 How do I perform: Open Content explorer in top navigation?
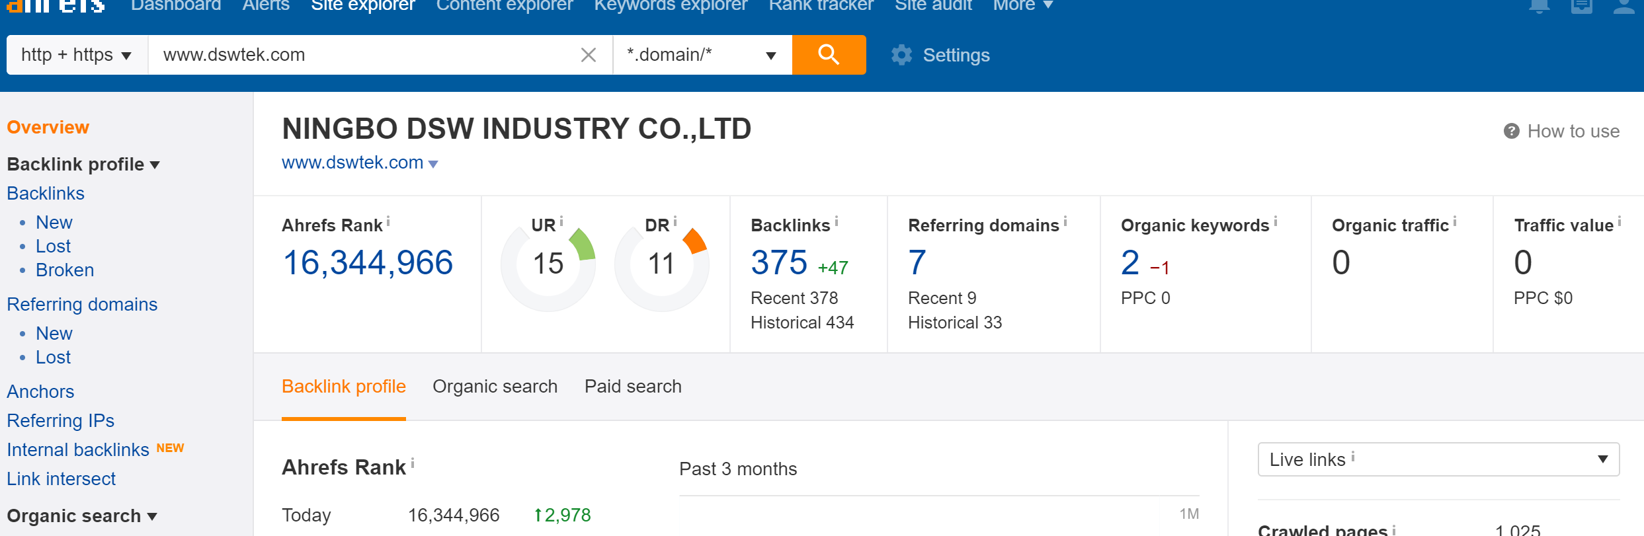505,5
